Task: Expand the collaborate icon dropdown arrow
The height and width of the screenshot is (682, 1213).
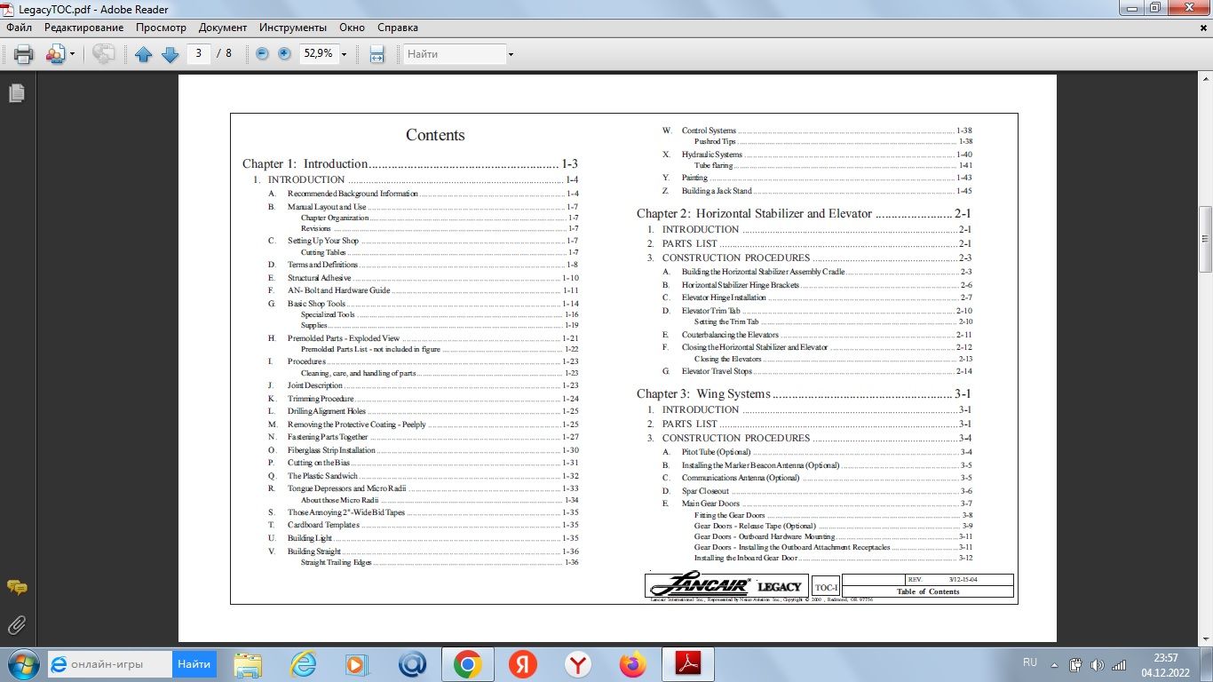Action: coord(72,54)
